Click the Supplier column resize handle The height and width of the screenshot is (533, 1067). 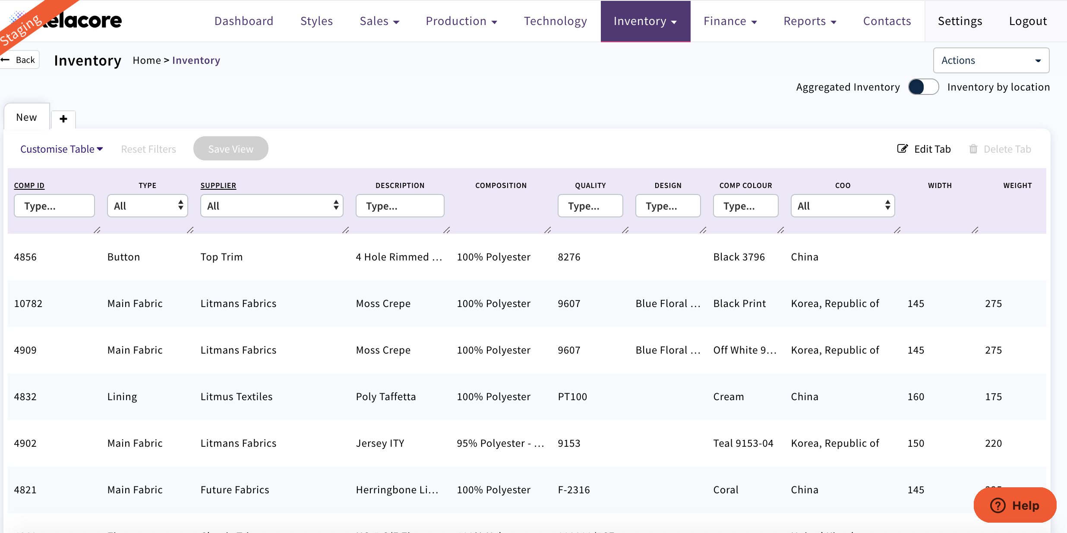click(346, 230)
